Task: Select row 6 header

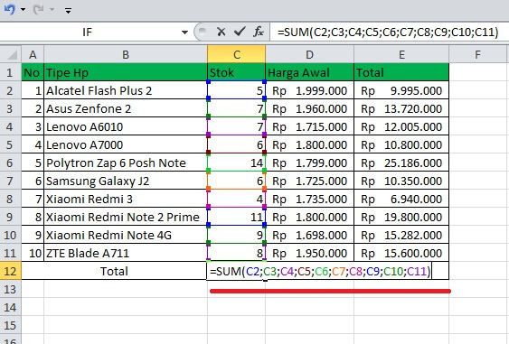Action: point(10,163)
